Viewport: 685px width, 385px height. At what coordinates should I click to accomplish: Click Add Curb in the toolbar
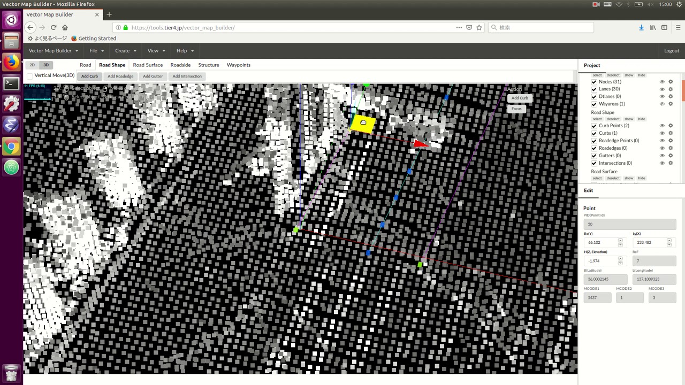90,76
